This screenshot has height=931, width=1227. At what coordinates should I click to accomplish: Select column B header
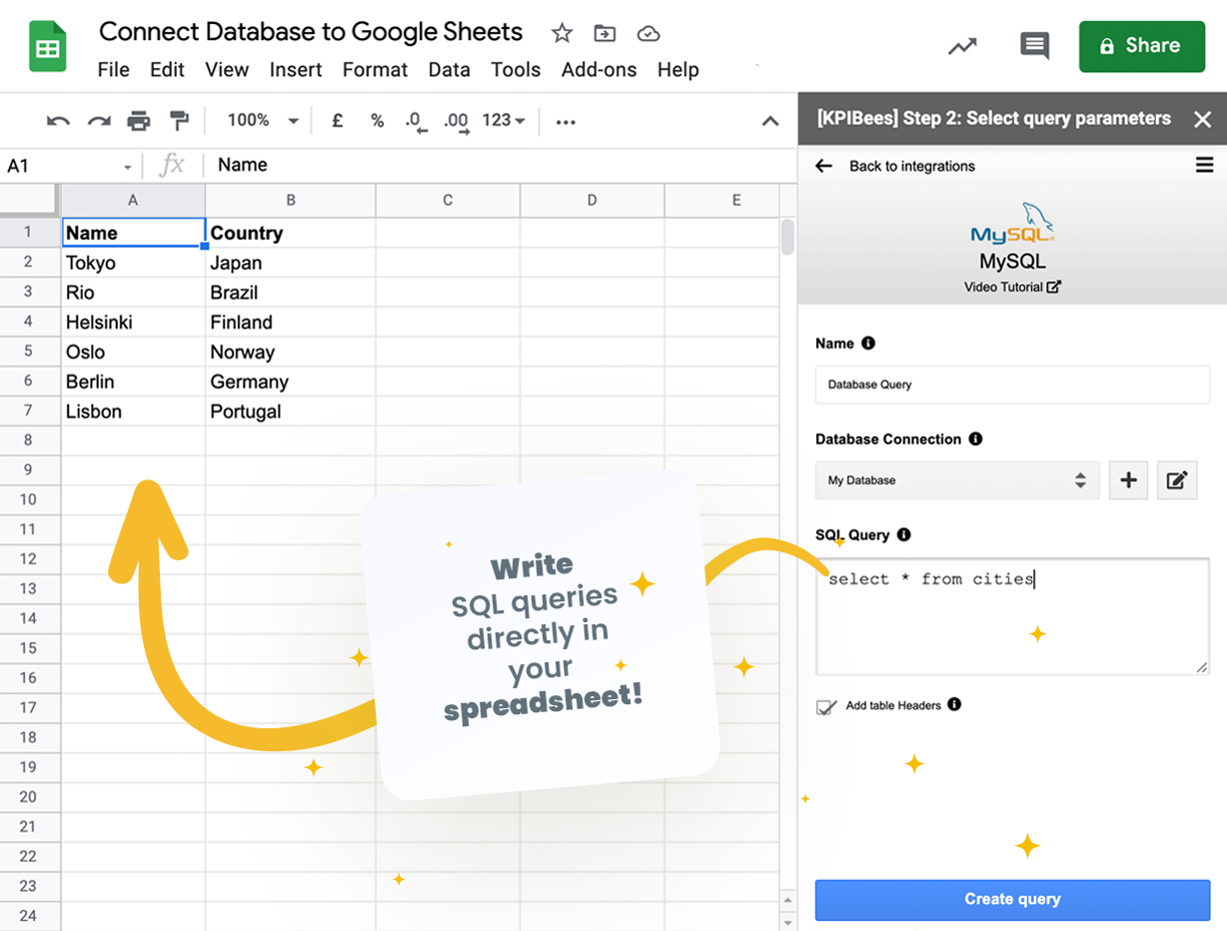point(291,200)
